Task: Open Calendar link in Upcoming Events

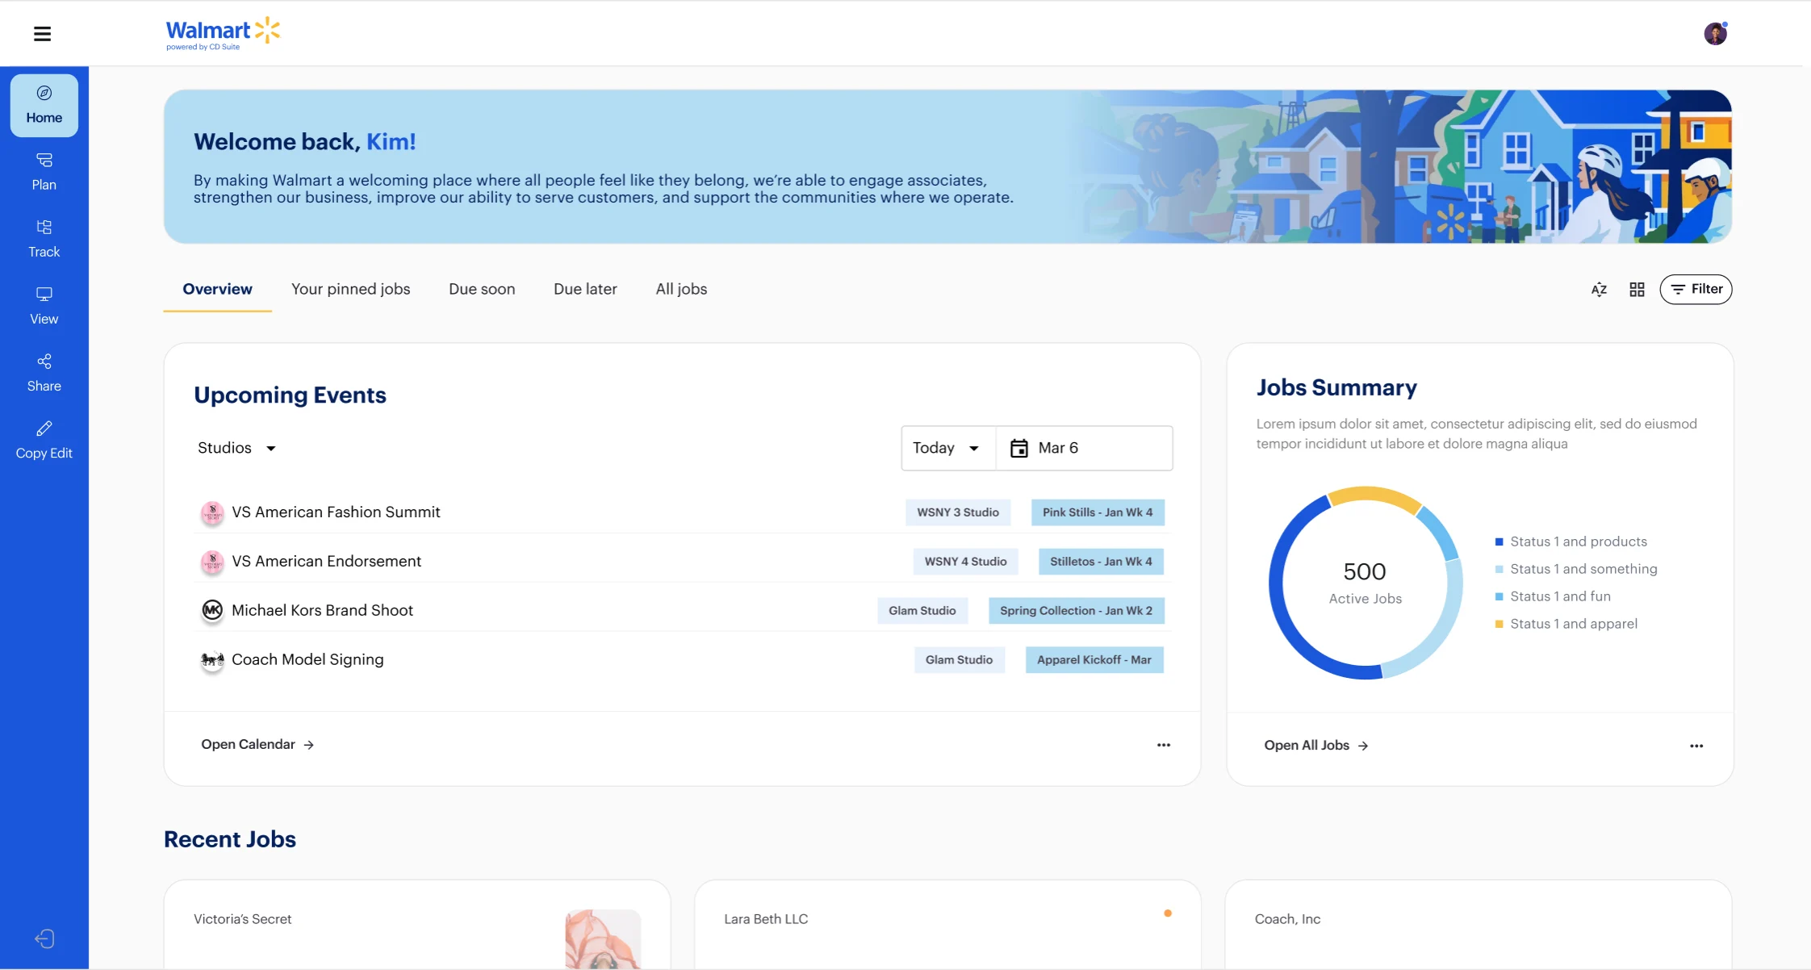Action: [x=257, y=745]
